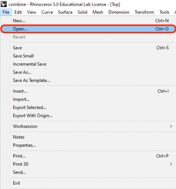Choose Open... from the File menu

click(88, 29)
